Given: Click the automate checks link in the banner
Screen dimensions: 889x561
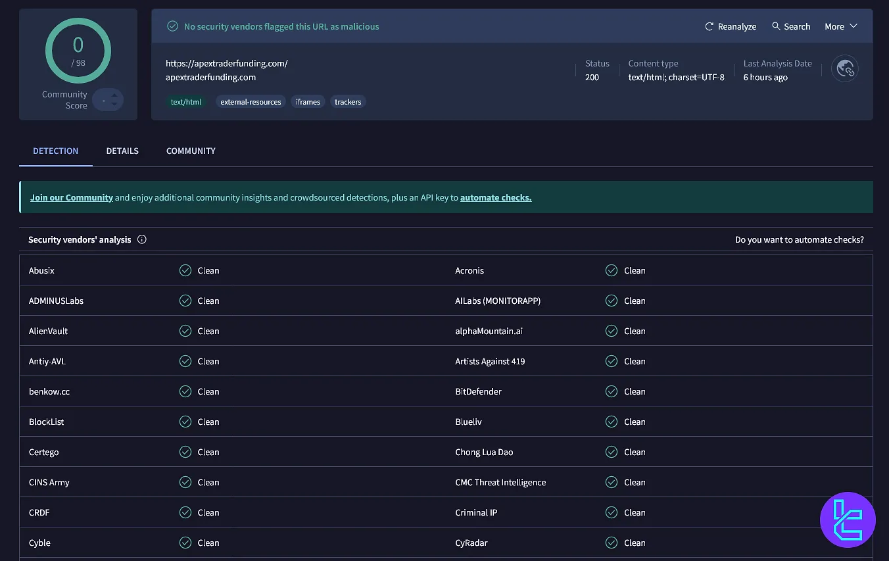Looking at the screenshot, I should tap(496, 197).
